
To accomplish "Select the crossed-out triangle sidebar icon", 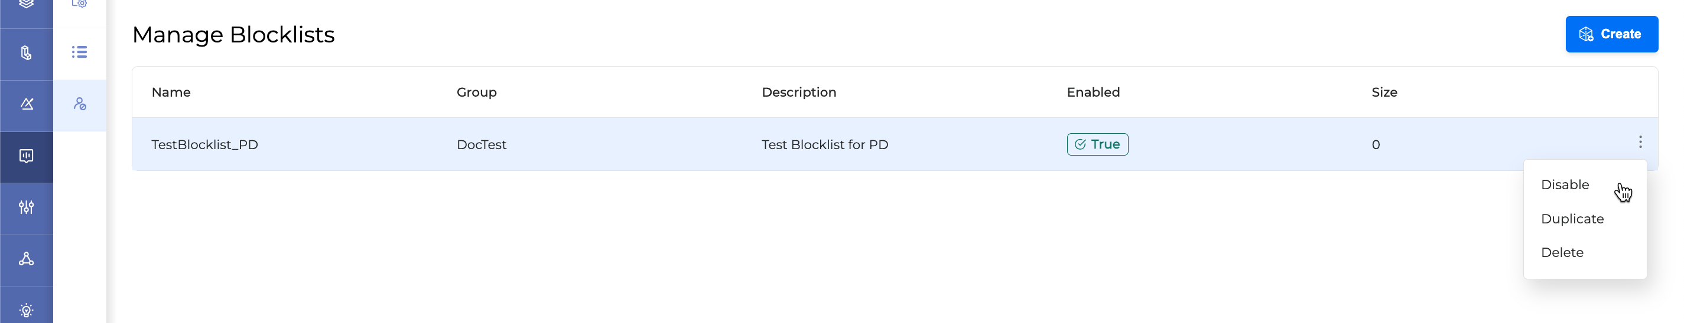I will pyautogui.click(x=26, y=104).
